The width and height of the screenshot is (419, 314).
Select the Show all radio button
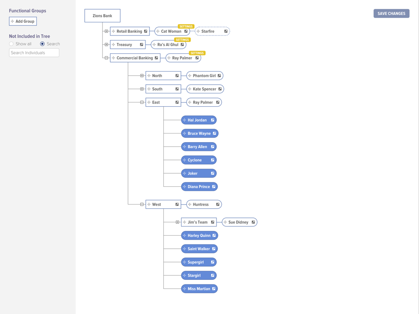10,44
